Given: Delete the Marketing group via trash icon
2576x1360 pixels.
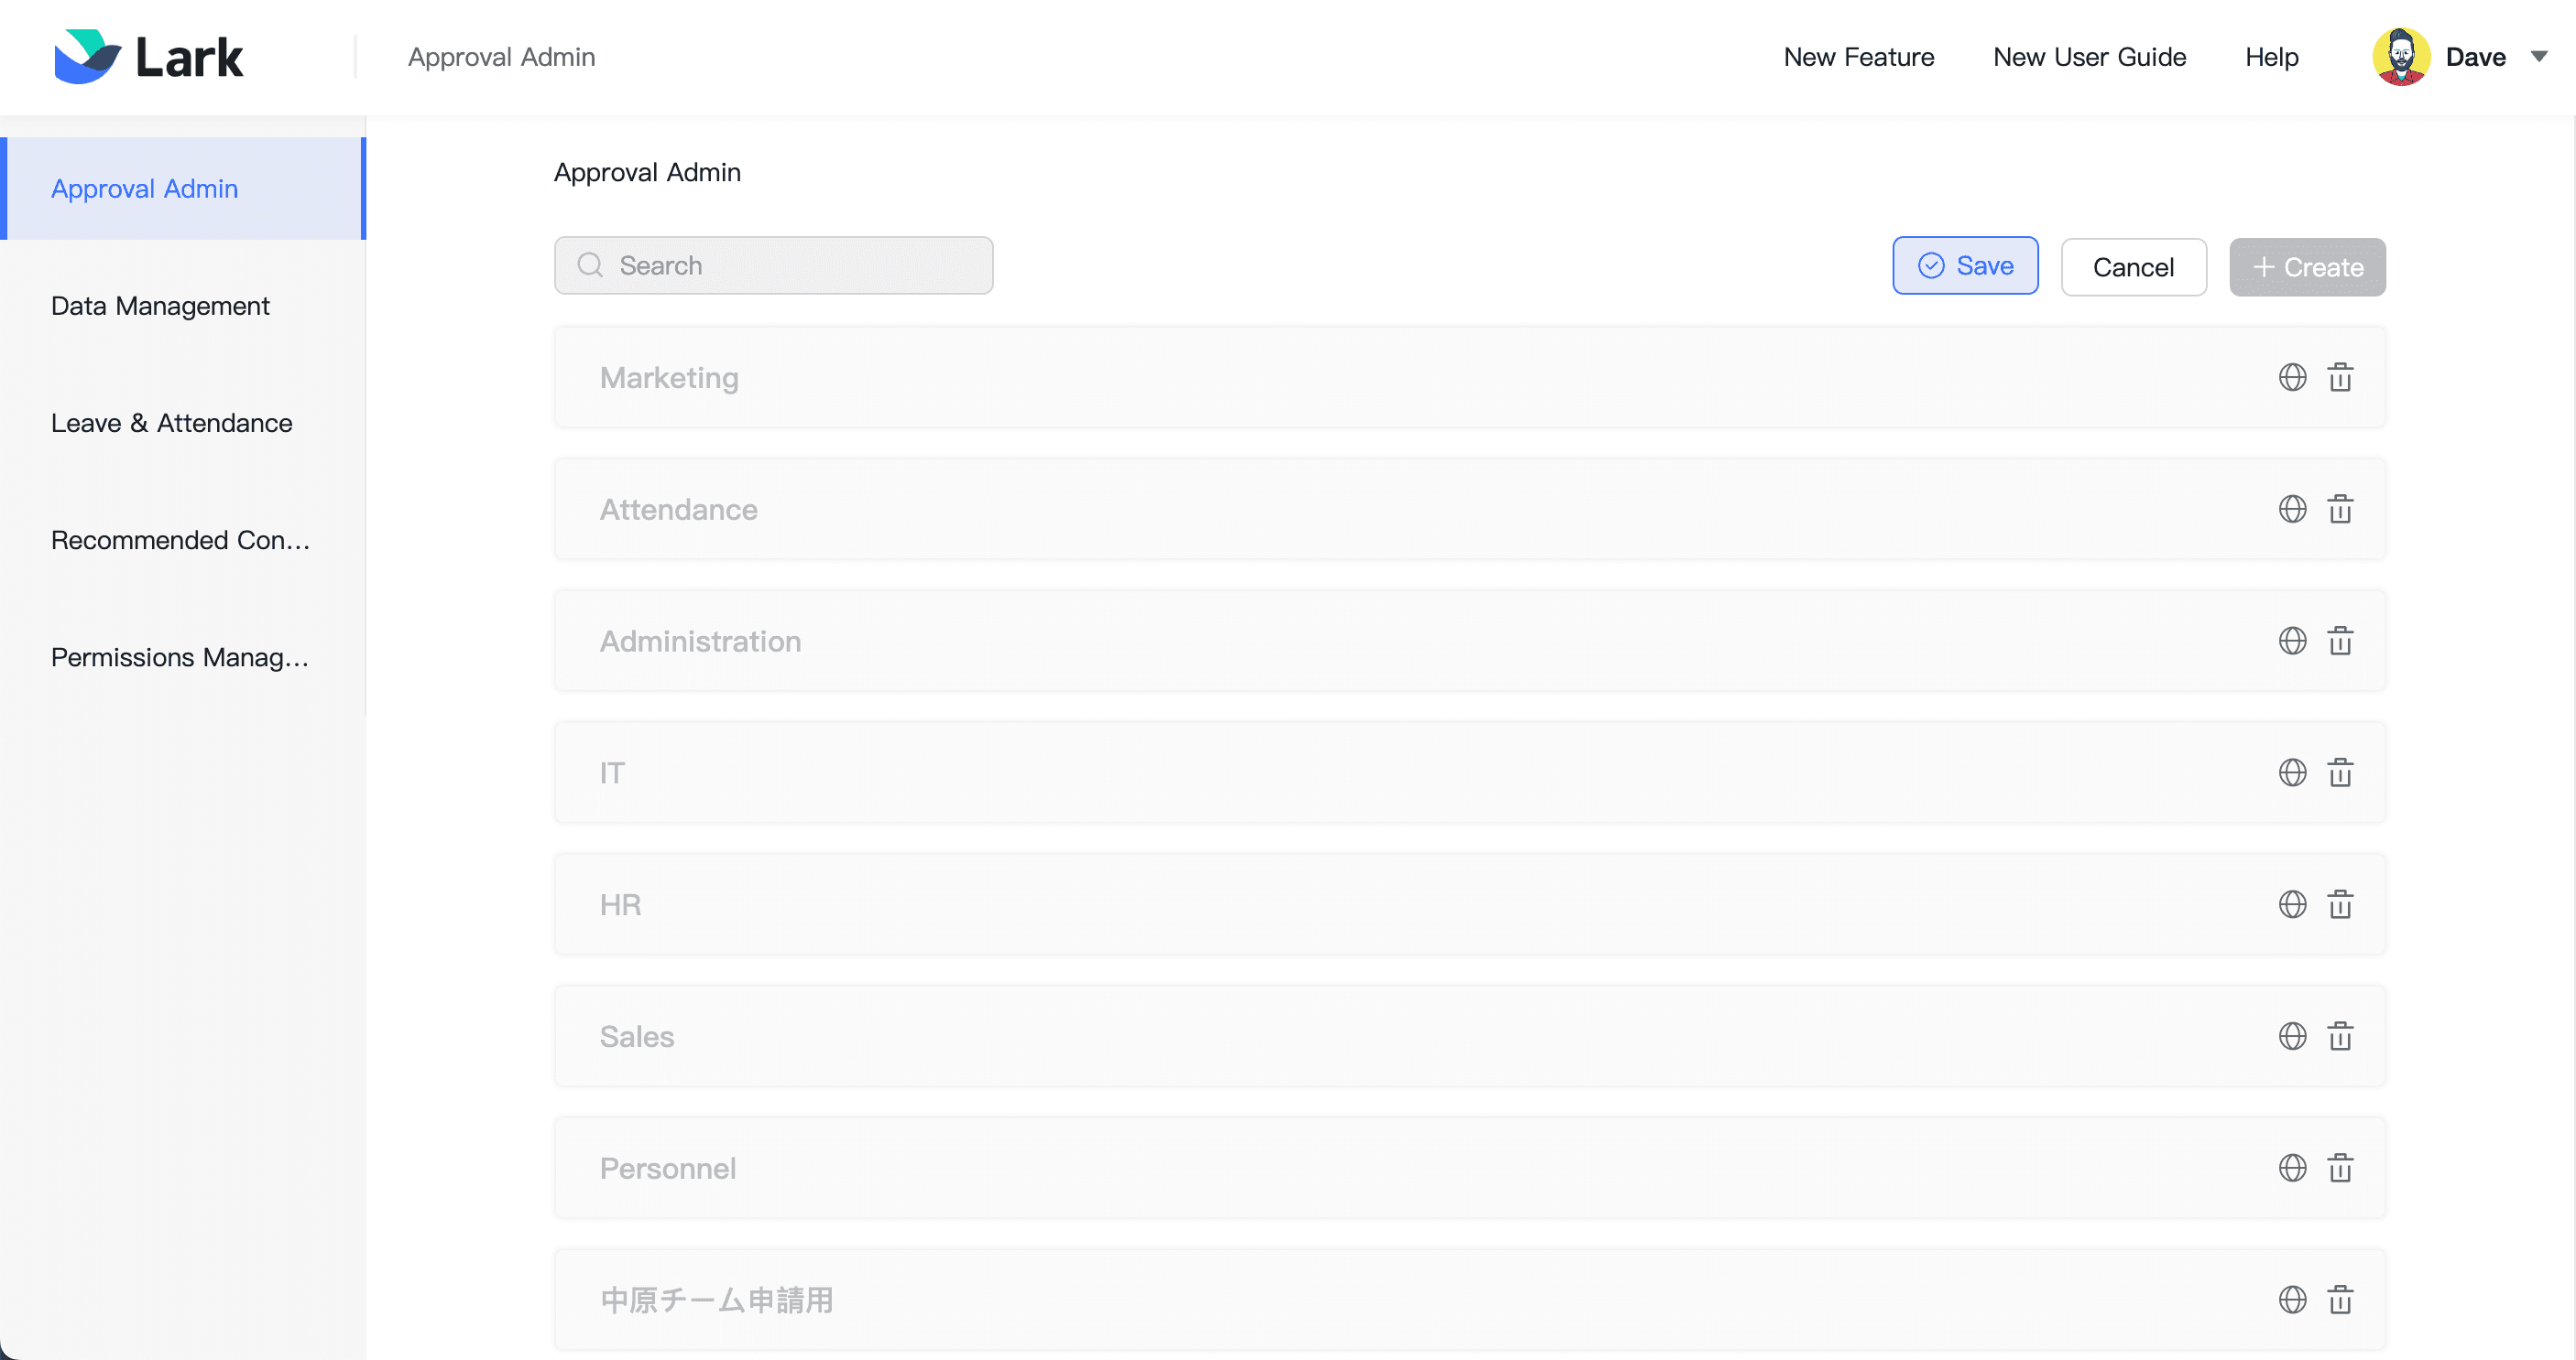Looking at the screenshot, I should click(x=2340, y=378).
